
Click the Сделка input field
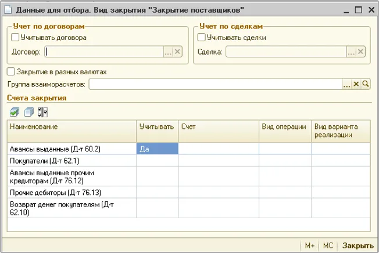[287, 52]
